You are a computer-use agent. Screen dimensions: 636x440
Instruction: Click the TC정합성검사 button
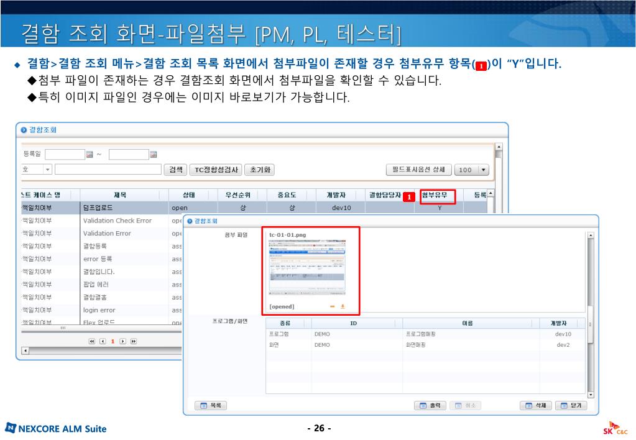pyautogui.click(x=215, y=170)
